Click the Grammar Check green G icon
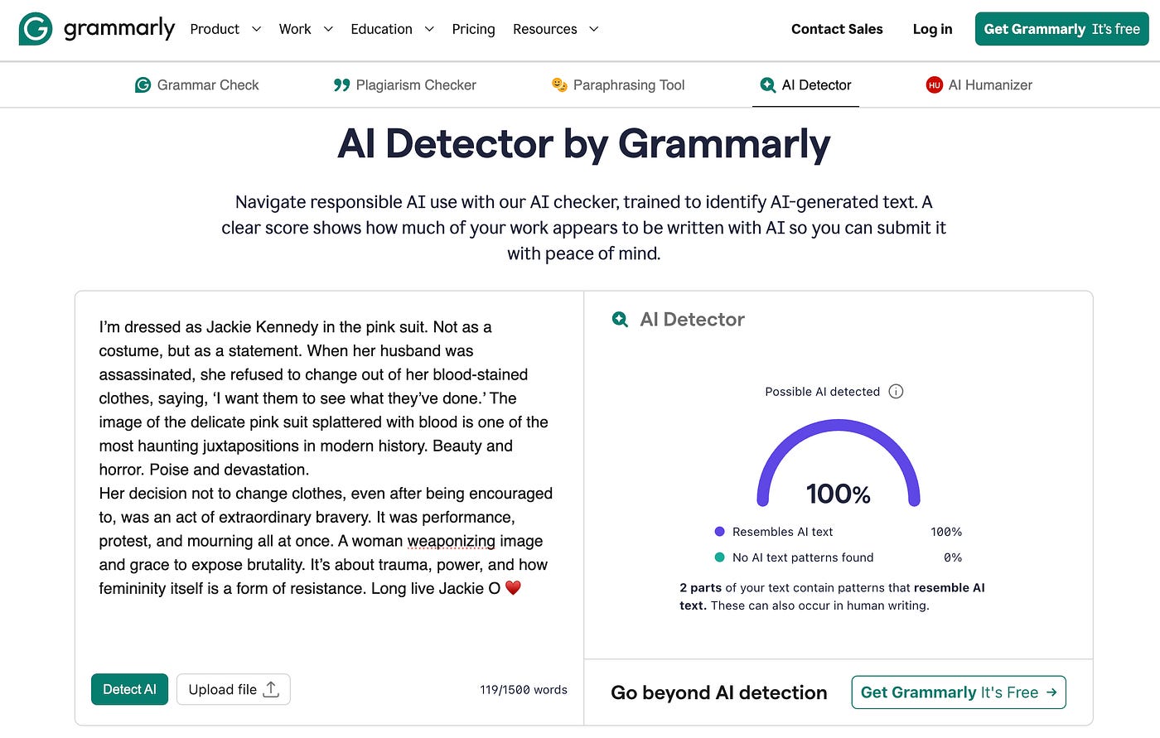The width and height of the screenshot is (1160, 738). click(143, 84)
